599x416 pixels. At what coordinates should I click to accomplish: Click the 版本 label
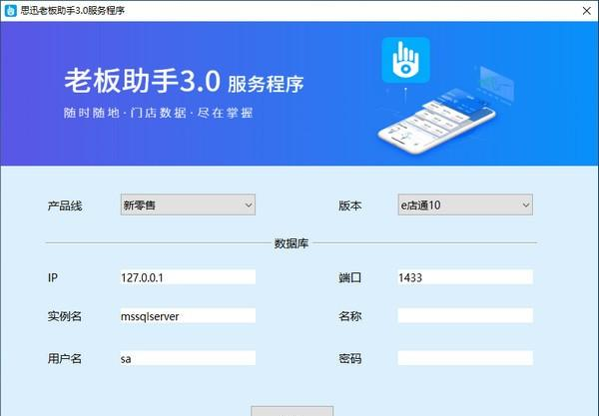pyautogui.click(x=350, y=206)
